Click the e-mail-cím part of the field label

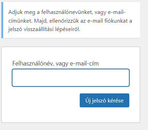point(84,63)
